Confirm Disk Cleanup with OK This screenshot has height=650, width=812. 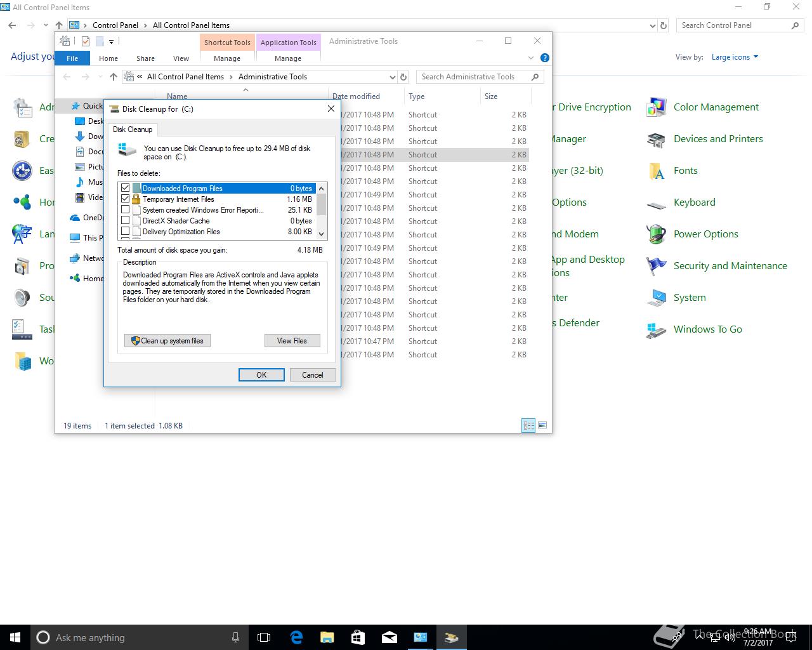[x=261, y=375]
